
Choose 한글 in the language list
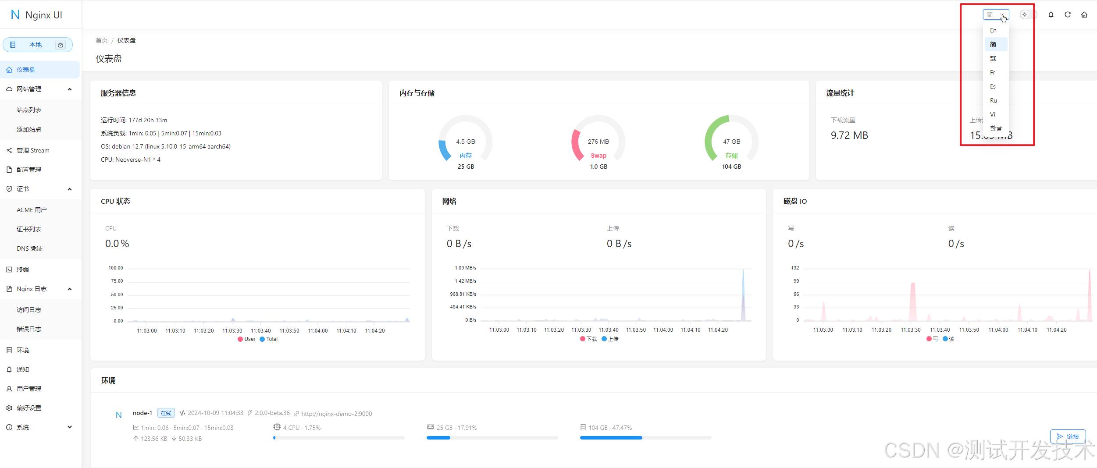pyautogui.click(x=996, y=128)
